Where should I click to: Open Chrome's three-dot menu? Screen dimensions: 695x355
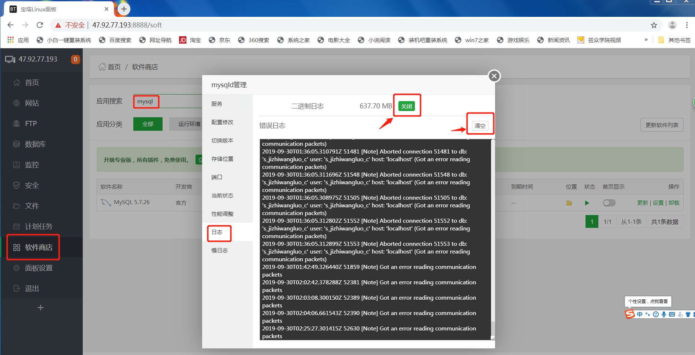(x=687, y=25)
